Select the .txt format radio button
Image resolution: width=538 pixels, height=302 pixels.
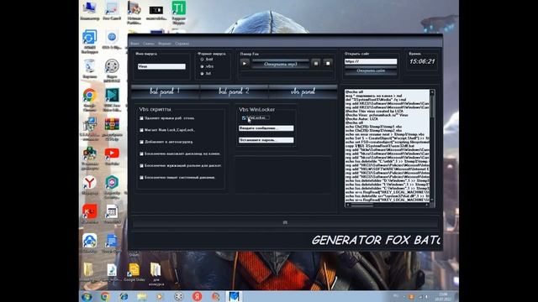point(202,74)
